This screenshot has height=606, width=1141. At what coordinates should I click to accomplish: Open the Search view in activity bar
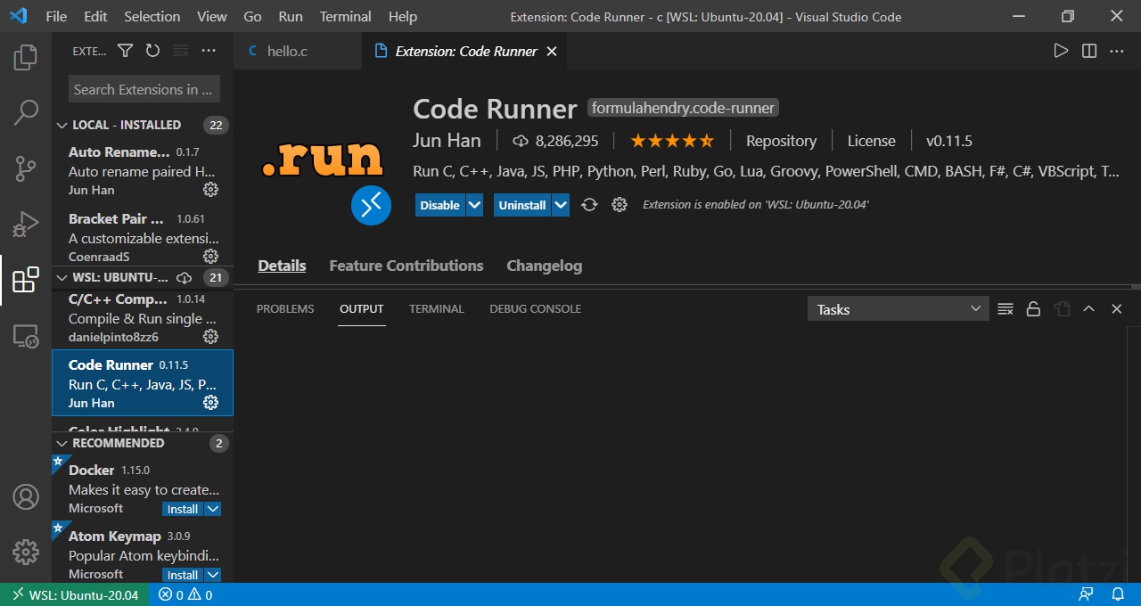point(26,112)
